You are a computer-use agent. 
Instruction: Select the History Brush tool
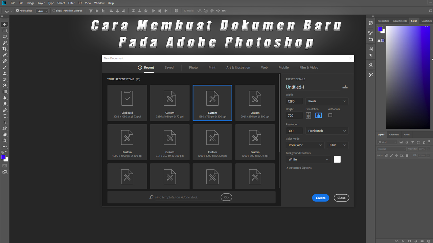point(5,80)
